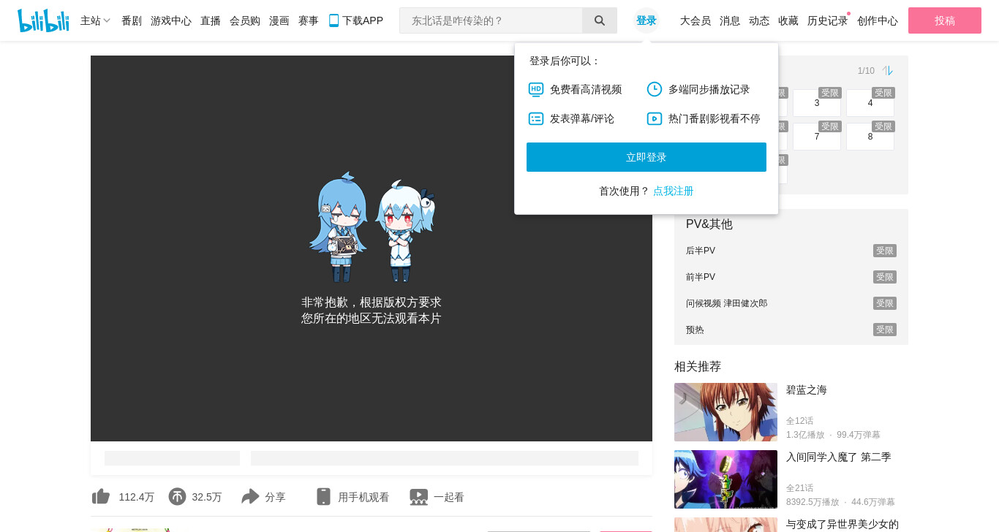999x532 pixels.
Task: Select episode 4
Action: click(870, 103)
